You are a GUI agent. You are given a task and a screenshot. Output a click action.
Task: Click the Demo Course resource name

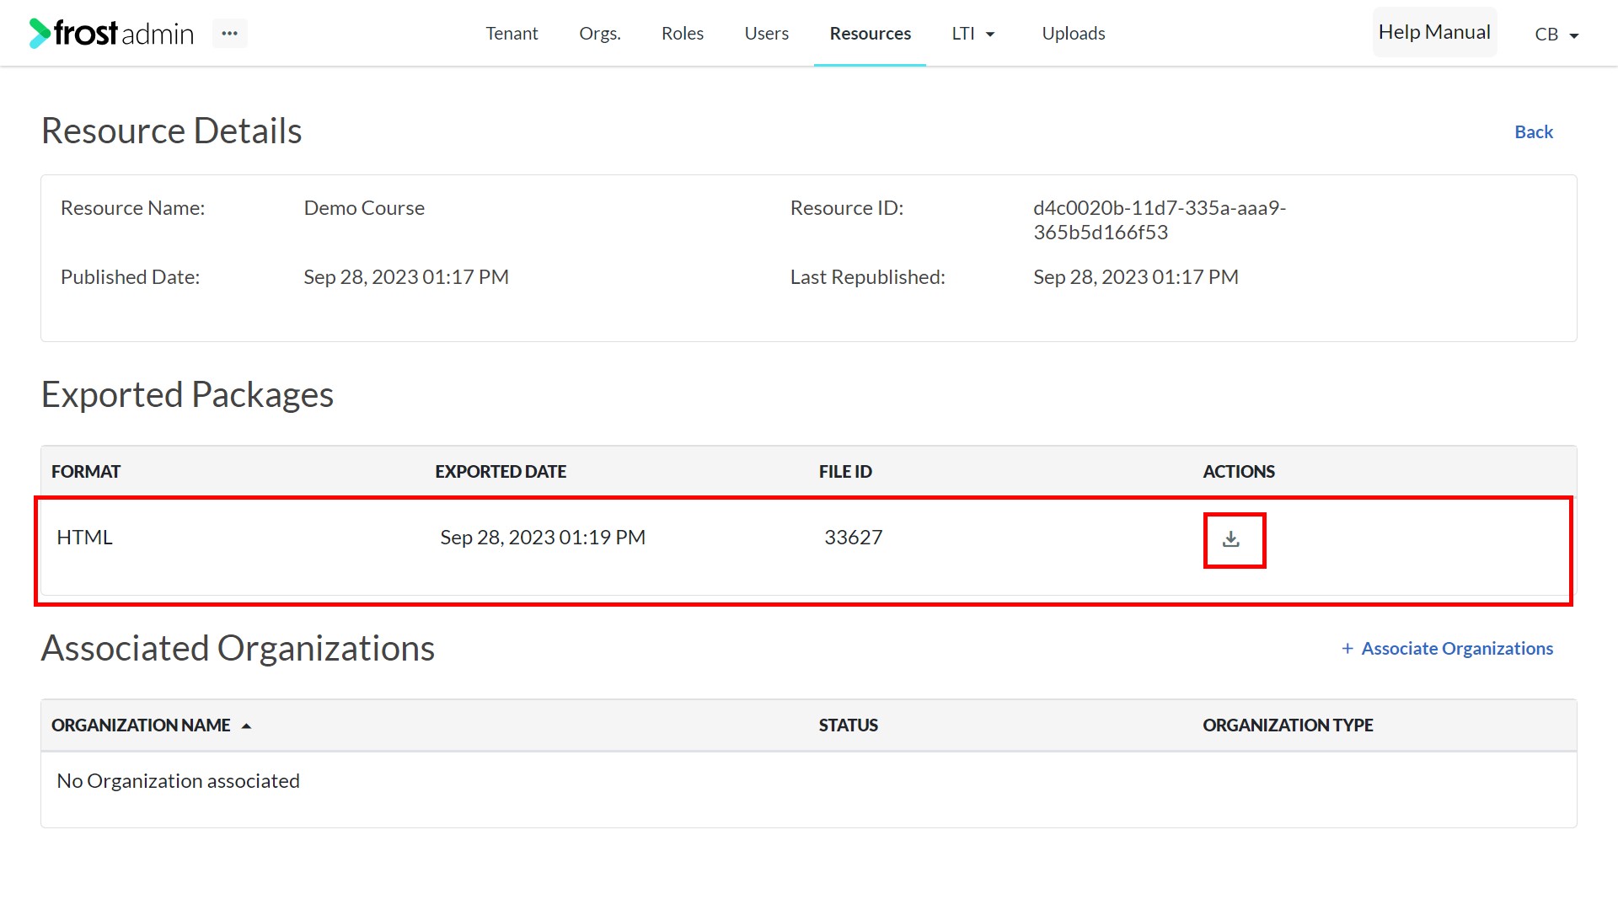point(364,208)
